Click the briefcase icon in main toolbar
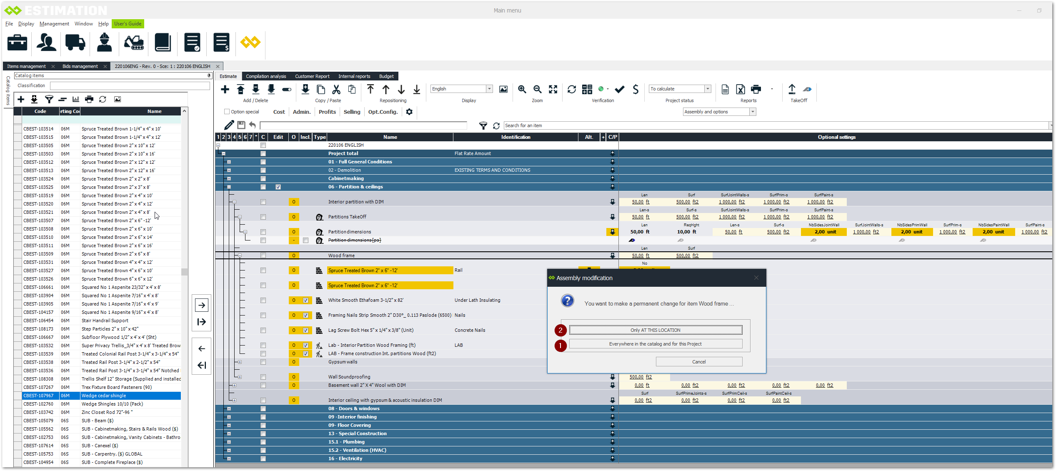 (18, 43)
